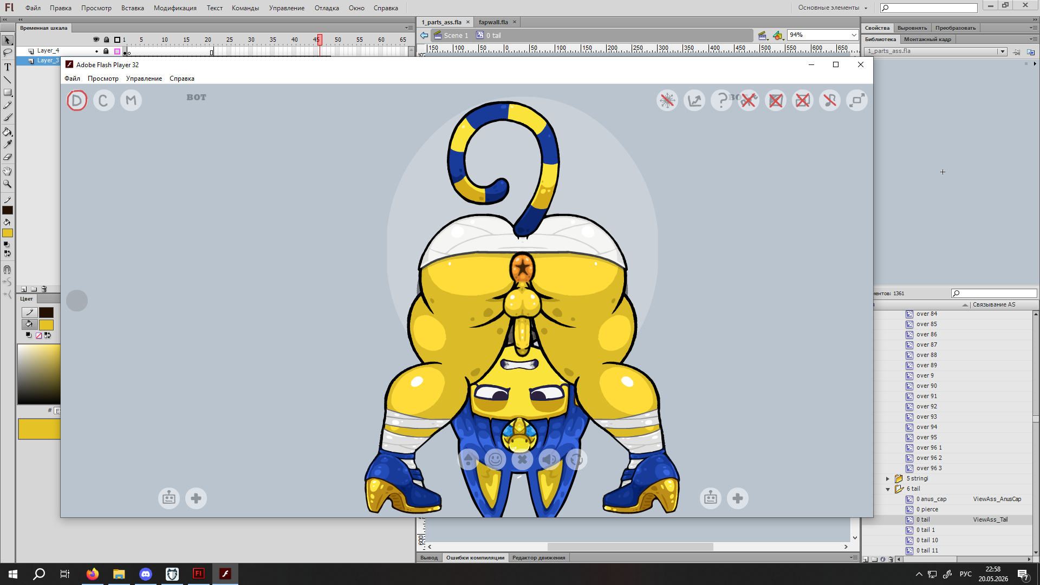1040x585 pixels.
Task: Click the yellow fill swatch in Color panel
Action: coord(46,324)
